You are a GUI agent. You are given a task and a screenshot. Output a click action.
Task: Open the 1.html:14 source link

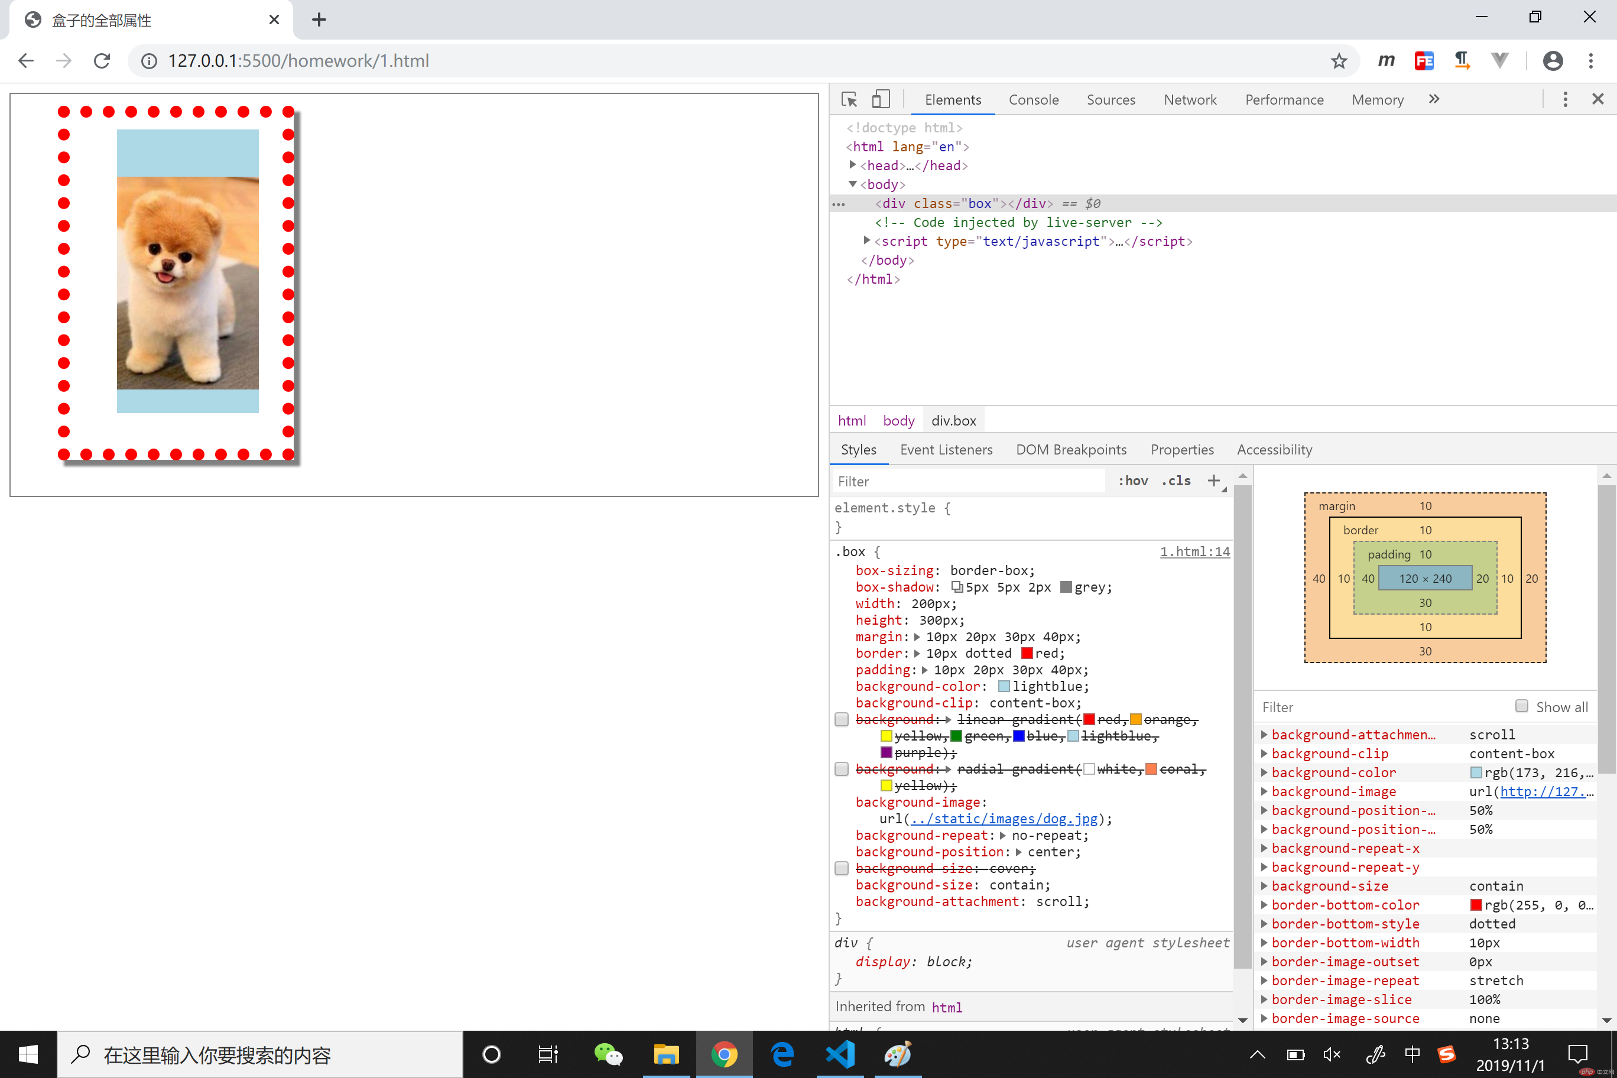point(1195,551)
